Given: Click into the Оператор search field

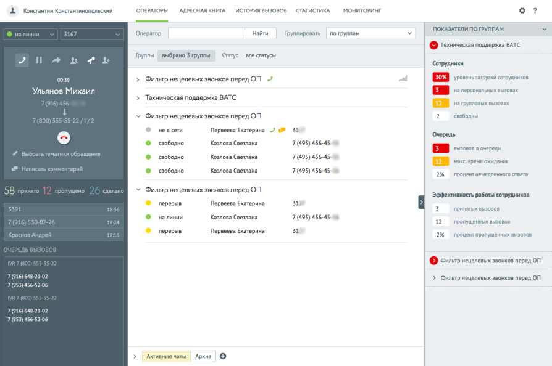Looking at the screenshot, I should pos(206,33).
